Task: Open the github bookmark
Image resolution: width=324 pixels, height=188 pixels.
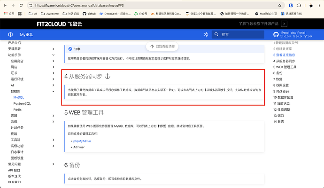Action: [x=89, y=14]
